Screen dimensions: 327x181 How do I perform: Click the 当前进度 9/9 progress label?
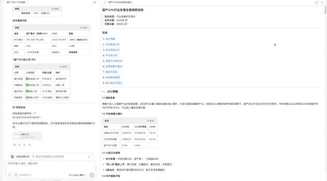tap(23, 157)
